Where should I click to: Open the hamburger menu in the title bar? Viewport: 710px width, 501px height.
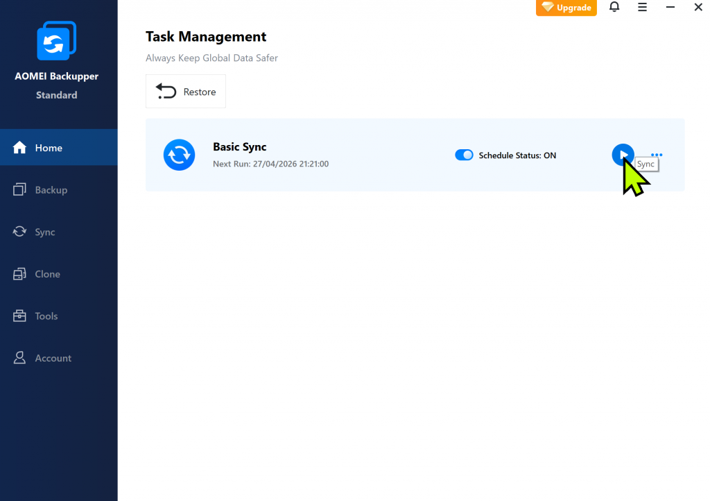642,7
